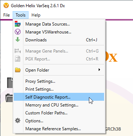Viewport: 133px width, 136px height.
Task: Click the green Downloads arrow icon
Action: pos(18,40)
